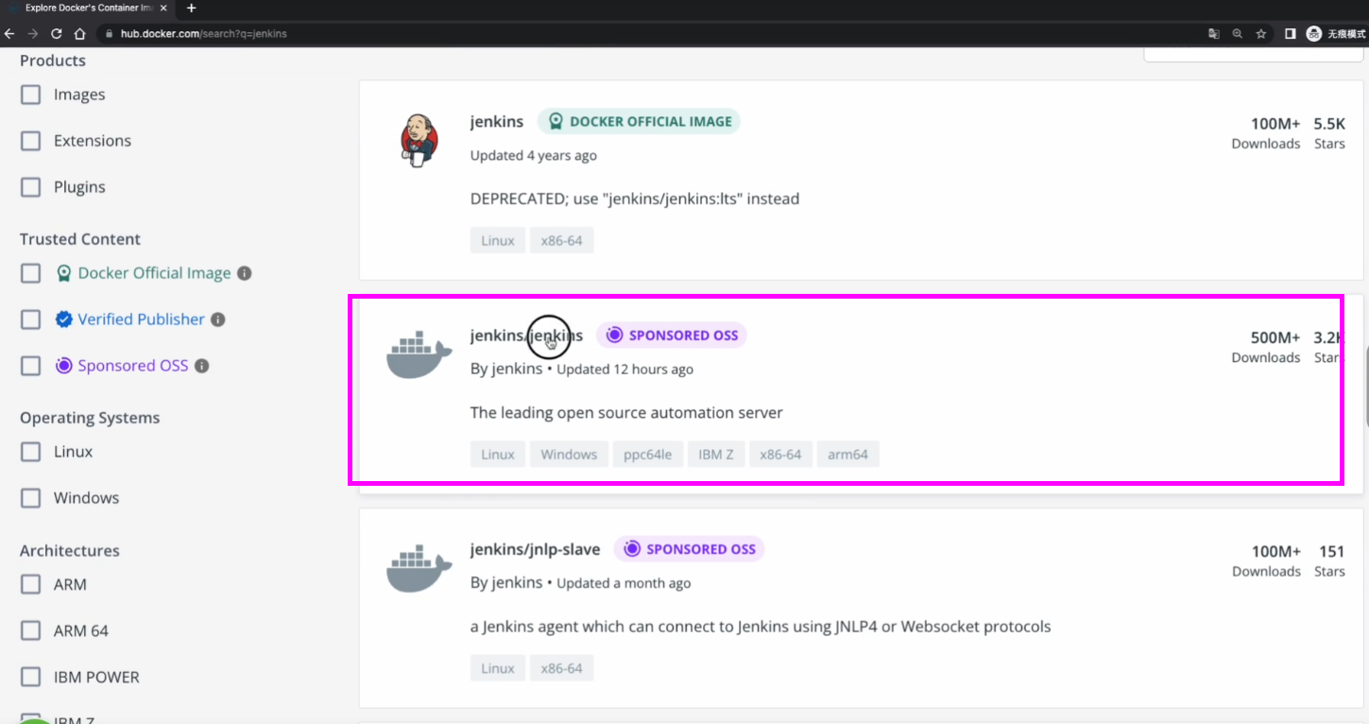Check the Sponsored OSS filter
This screenshot has width=1369, height=724.
pos(31,366)
